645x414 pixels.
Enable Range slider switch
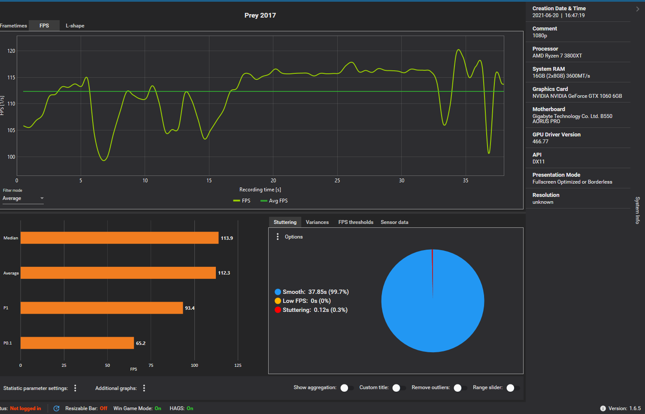[x=513, y=388]
